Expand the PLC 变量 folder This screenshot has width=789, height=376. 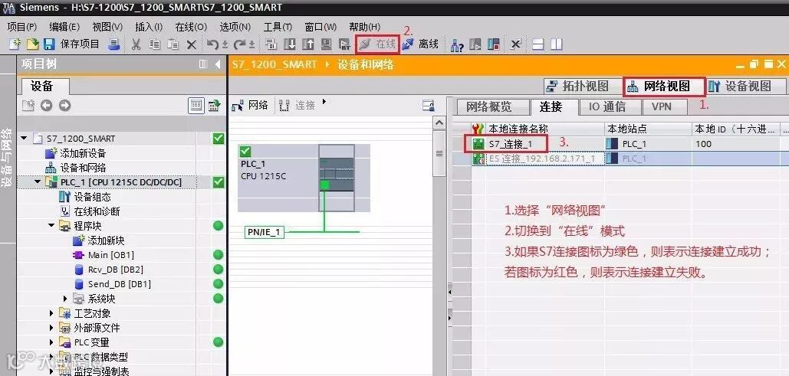(51, 342)
